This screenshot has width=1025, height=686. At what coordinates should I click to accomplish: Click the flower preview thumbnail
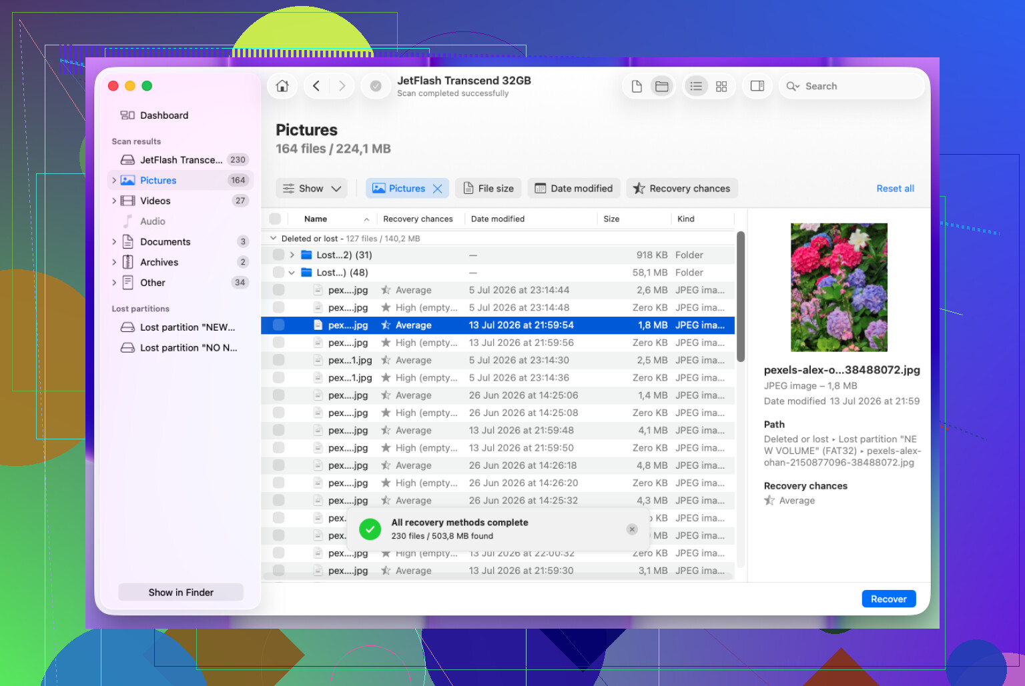click(x=839, y=287)
